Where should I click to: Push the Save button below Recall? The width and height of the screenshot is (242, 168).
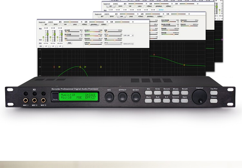point(185,101)
